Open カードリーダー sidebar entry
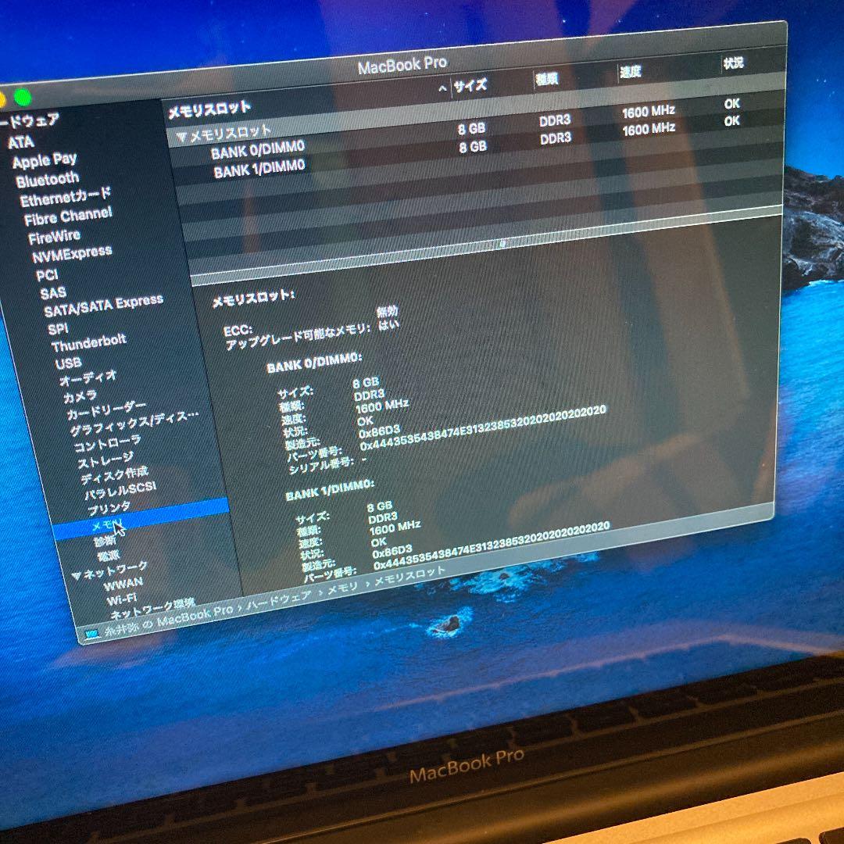 (x=106, y=411)
